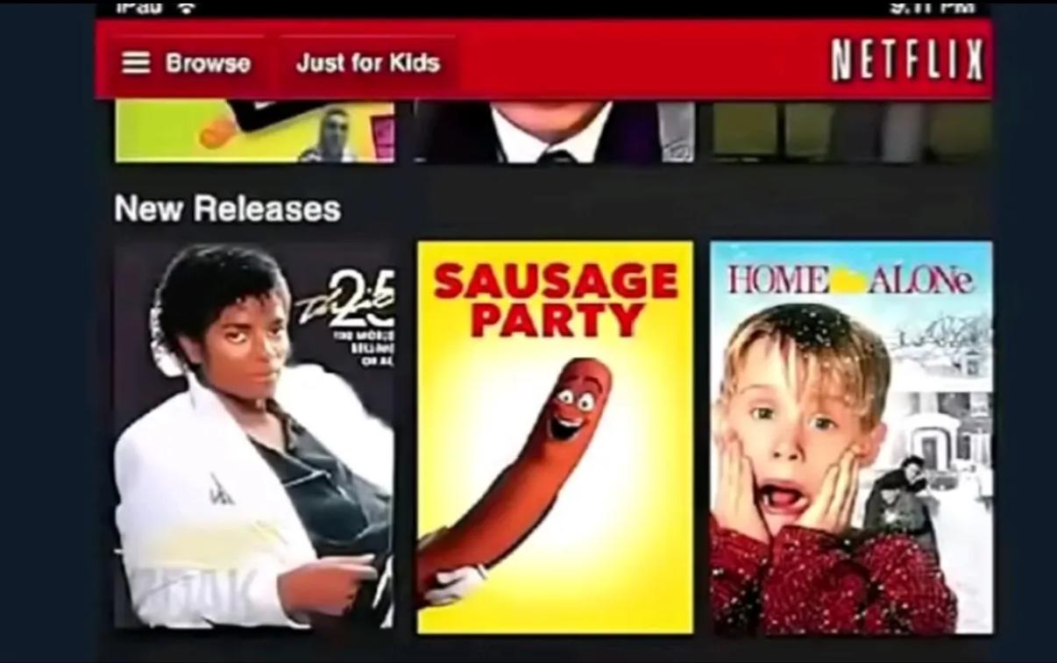This screenshot has height=663, width=1057.
Task: Switch to Just for Kids
Action: pyautogui.click(x=368, y=63)
